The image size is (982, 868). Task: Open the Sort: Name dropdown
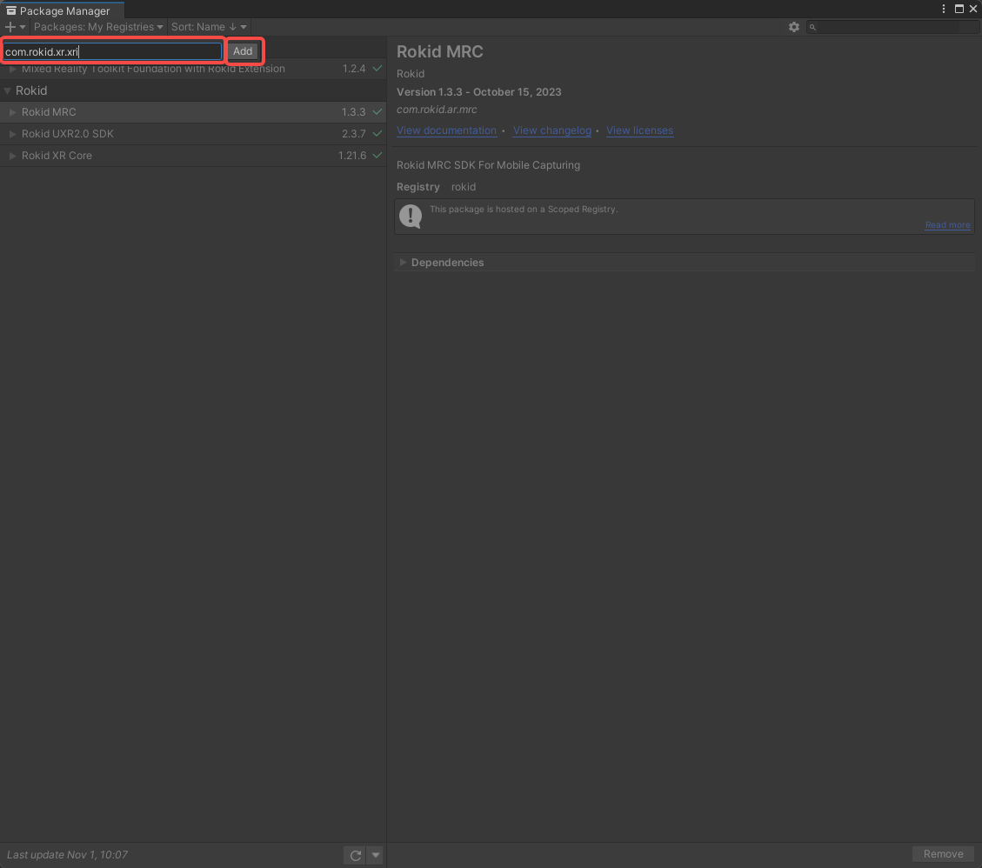[209, 27]
